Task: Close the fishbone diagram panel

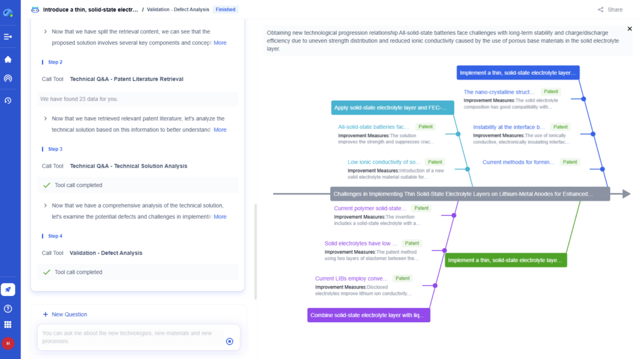Action: click(x=629, y=29)
